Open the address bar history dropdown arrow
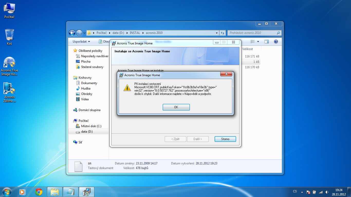This screenshot has height=197, width=351. 217,33
